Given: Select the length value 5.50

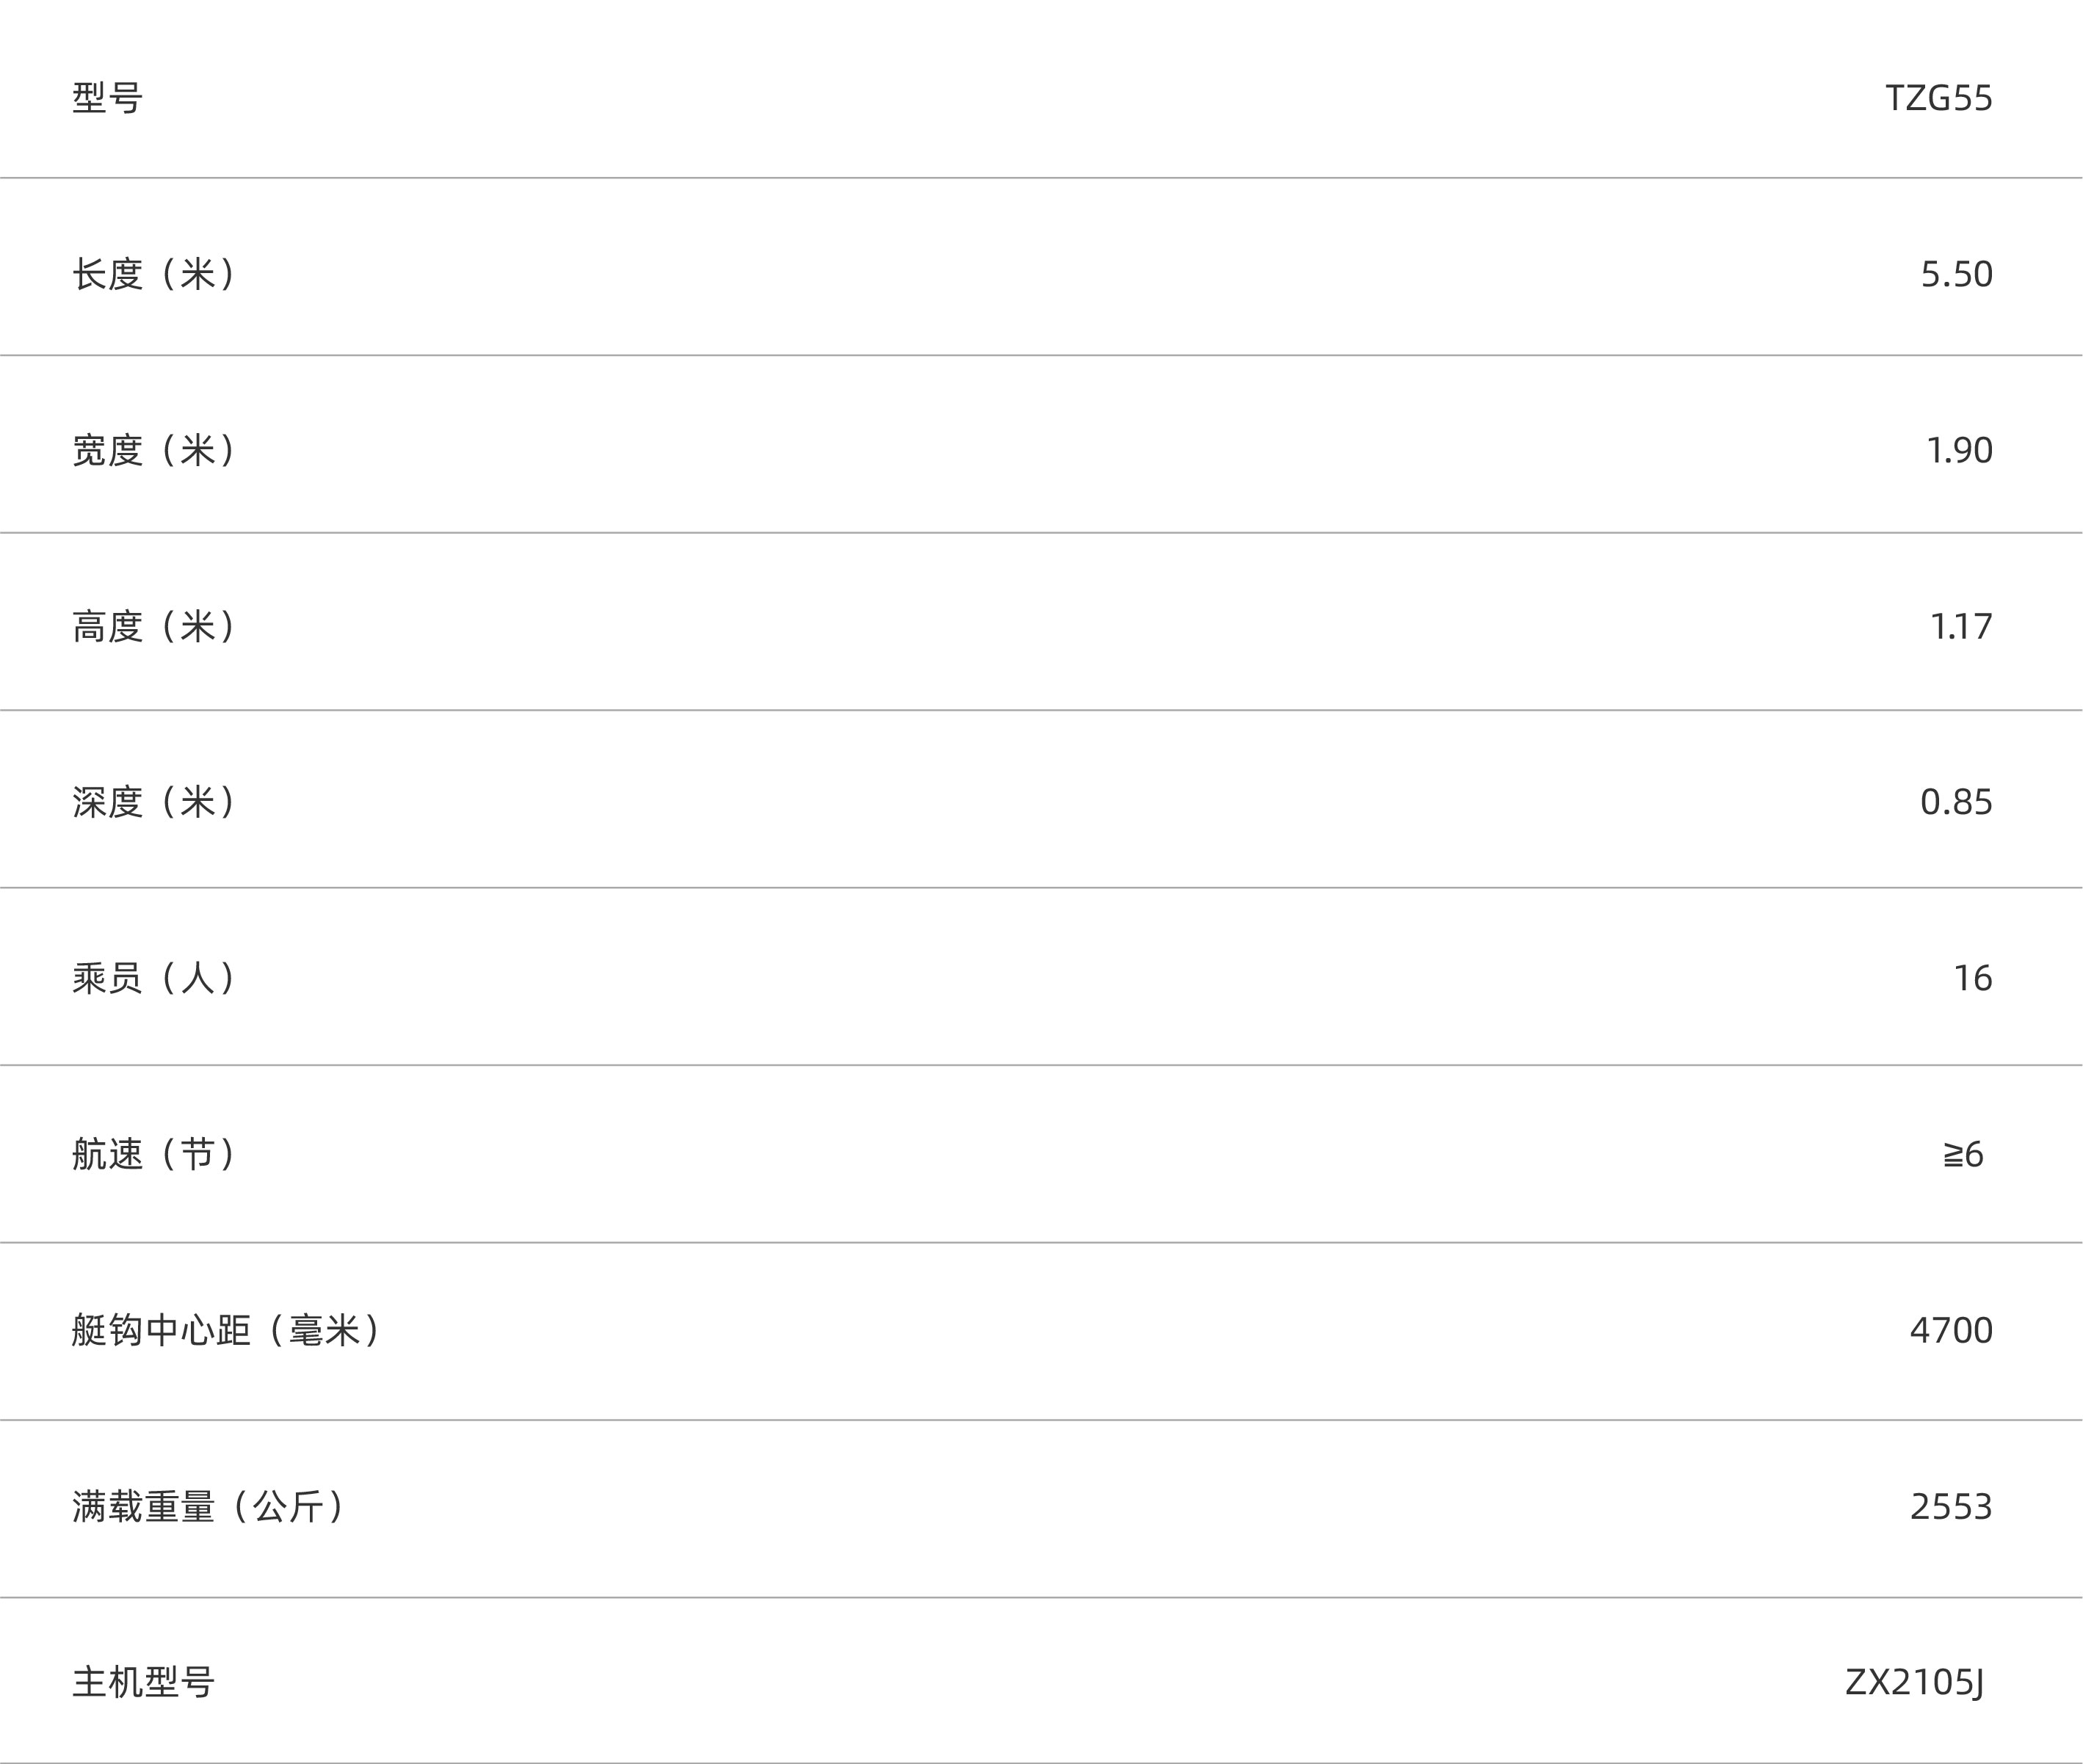Looking at the screenshot, I should [1956, 274].
